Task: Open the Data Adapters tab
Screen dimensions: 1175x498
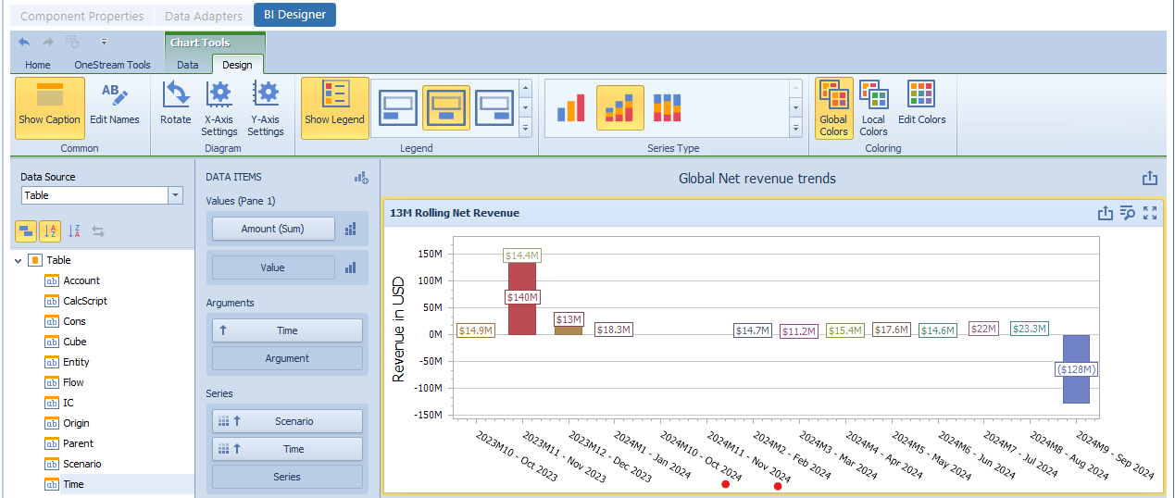Action: click(203, 16)
